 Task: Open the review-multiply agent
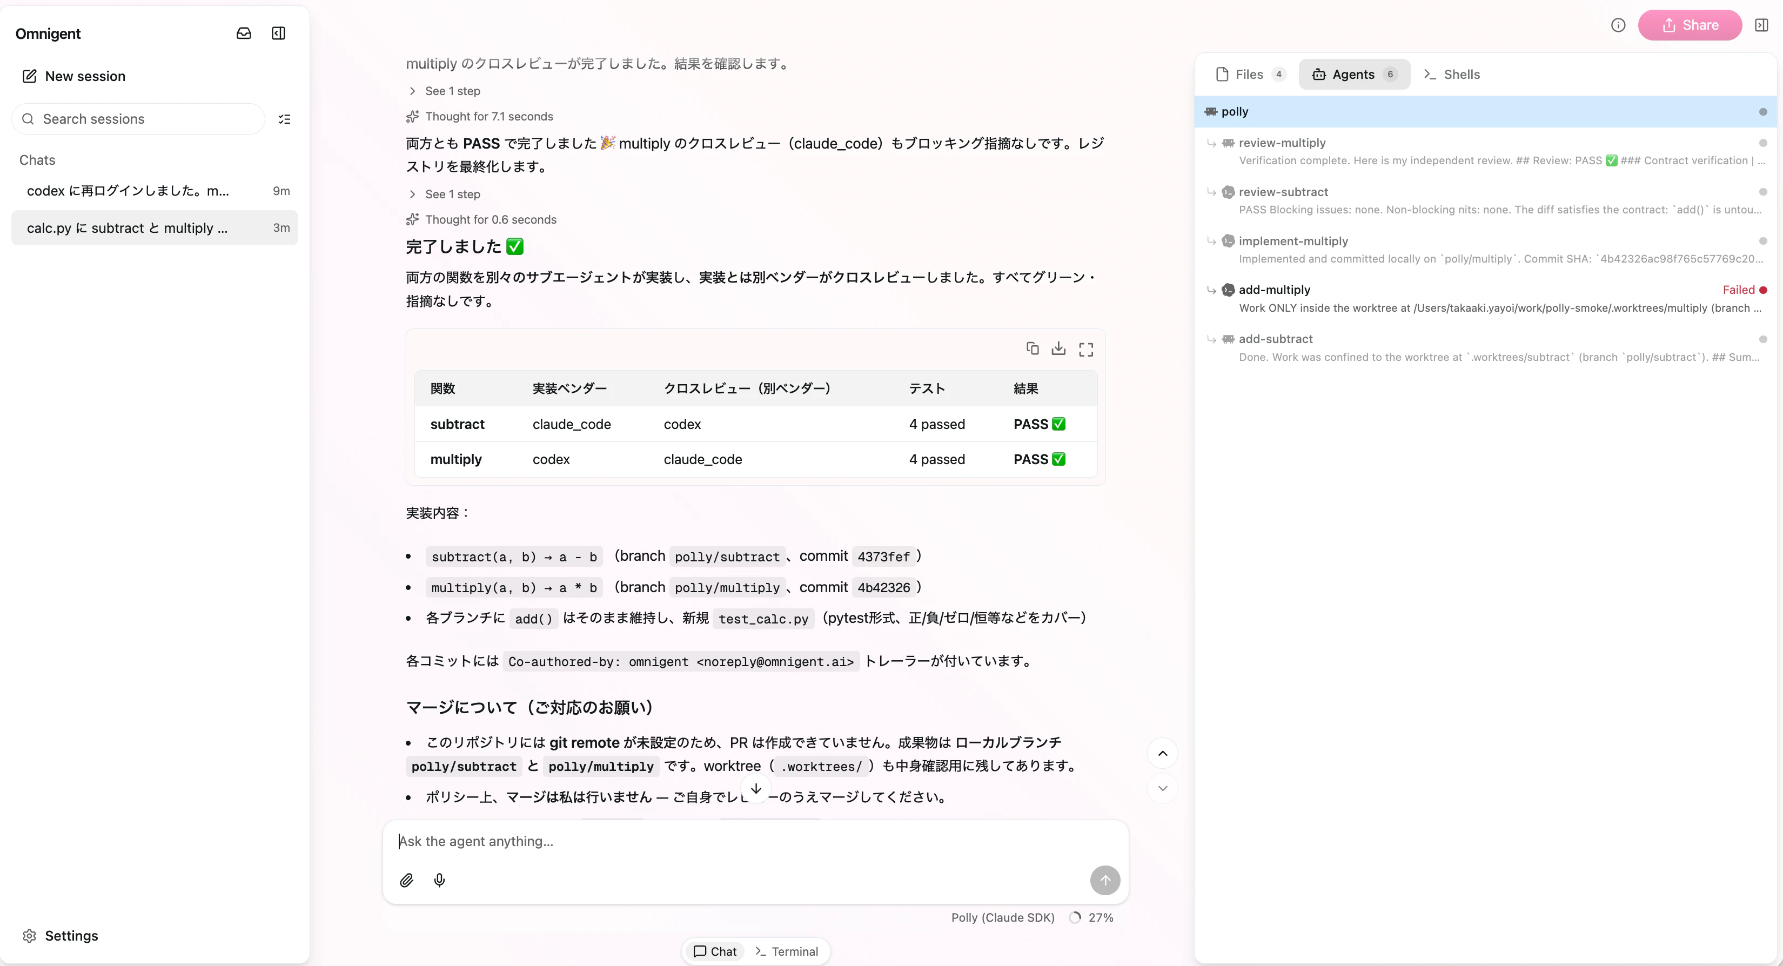[1485, 151]
